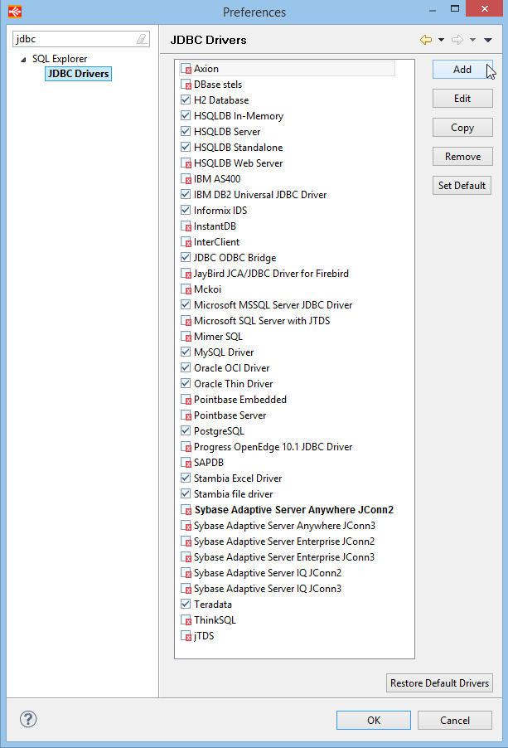Open the help question mark icon
This screenshot has width=508, height=748.
coord(28,719)
